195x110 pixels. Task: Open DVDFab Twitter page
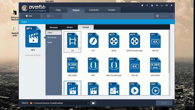coord(142,5)
